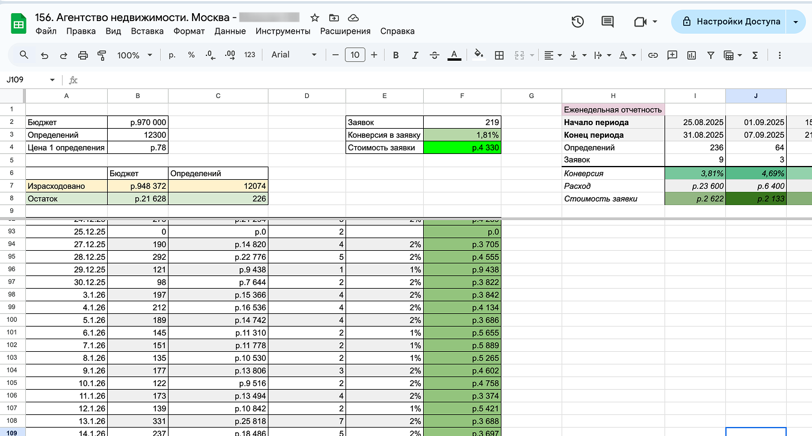Open the Name box dropdown arrow

pos(52,80)
